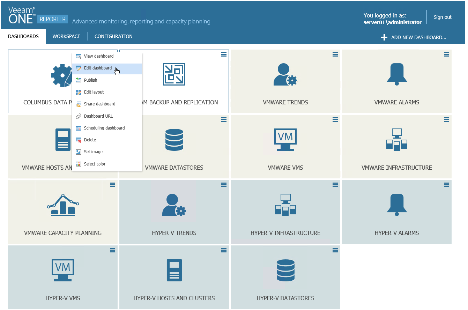
Task: Open the Hyper-V Infrastructure network icon
Action: (x=285, y=205)
